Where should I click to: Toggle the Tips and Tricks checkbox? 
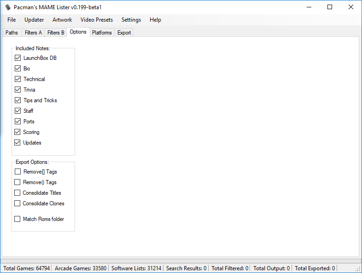pos(18,100)
